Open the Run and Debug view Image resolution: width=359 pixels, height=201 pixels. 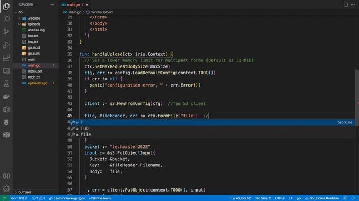[x=6, y=45]
